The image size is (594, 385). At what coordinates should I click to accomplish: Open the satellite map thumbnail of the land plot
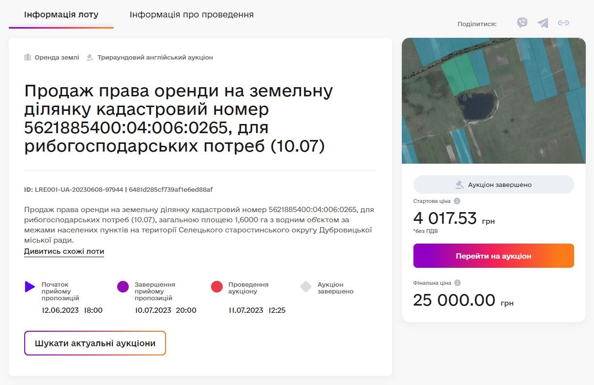(x=493, y=99)
